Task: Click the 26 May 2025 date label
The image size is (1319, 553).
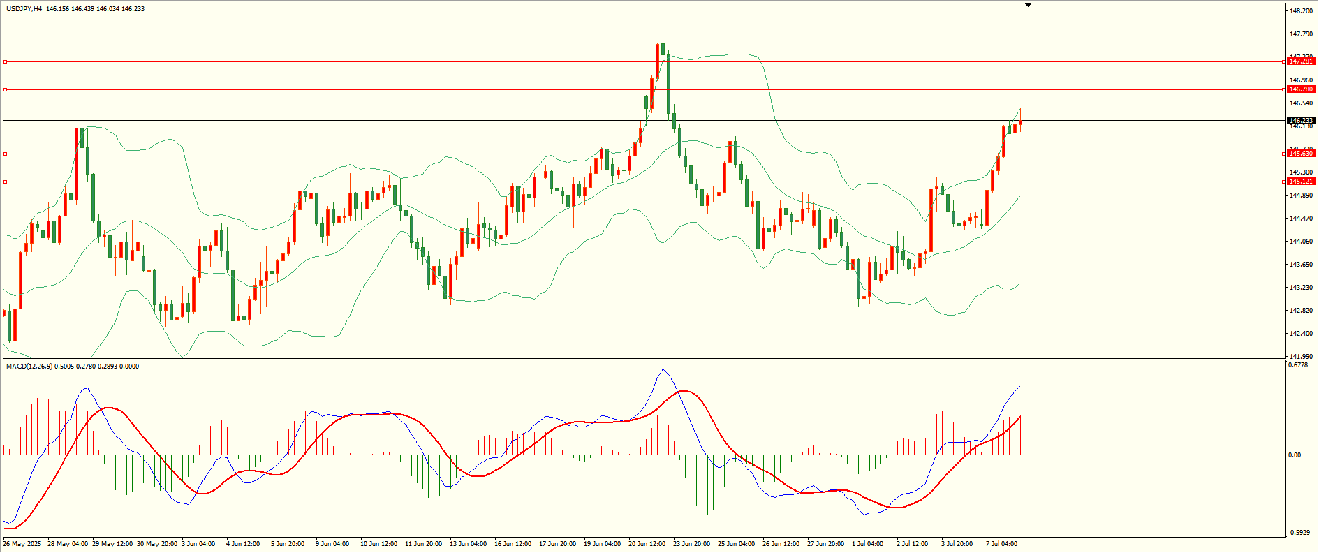Action: point(22,544)
